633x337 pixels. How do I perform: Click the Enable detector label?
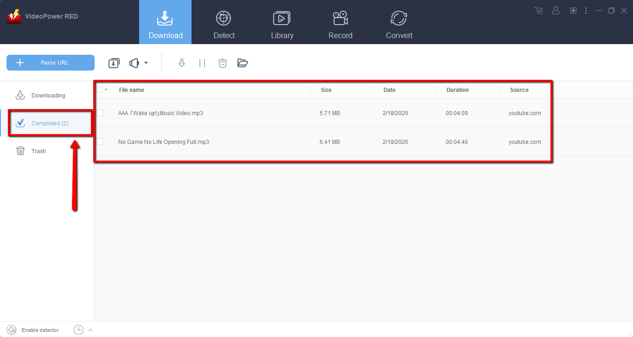(x=40, y=330)
